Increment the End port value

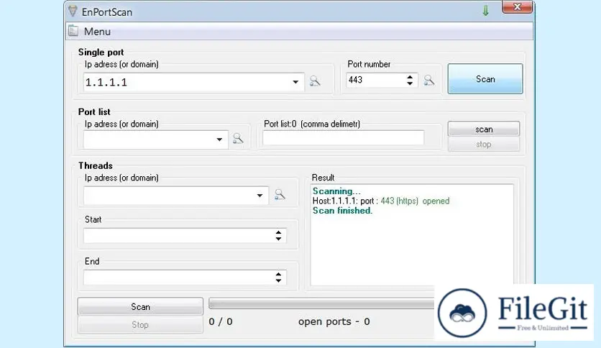point(278,274)
